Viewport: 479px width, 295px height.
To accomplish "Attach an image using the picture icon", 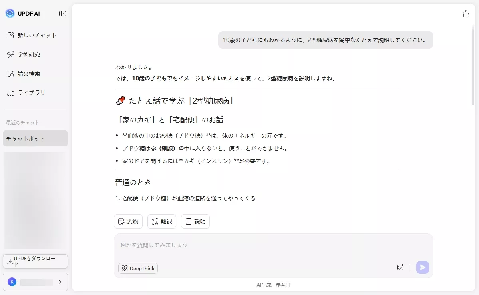I will (x=400, y=267).
